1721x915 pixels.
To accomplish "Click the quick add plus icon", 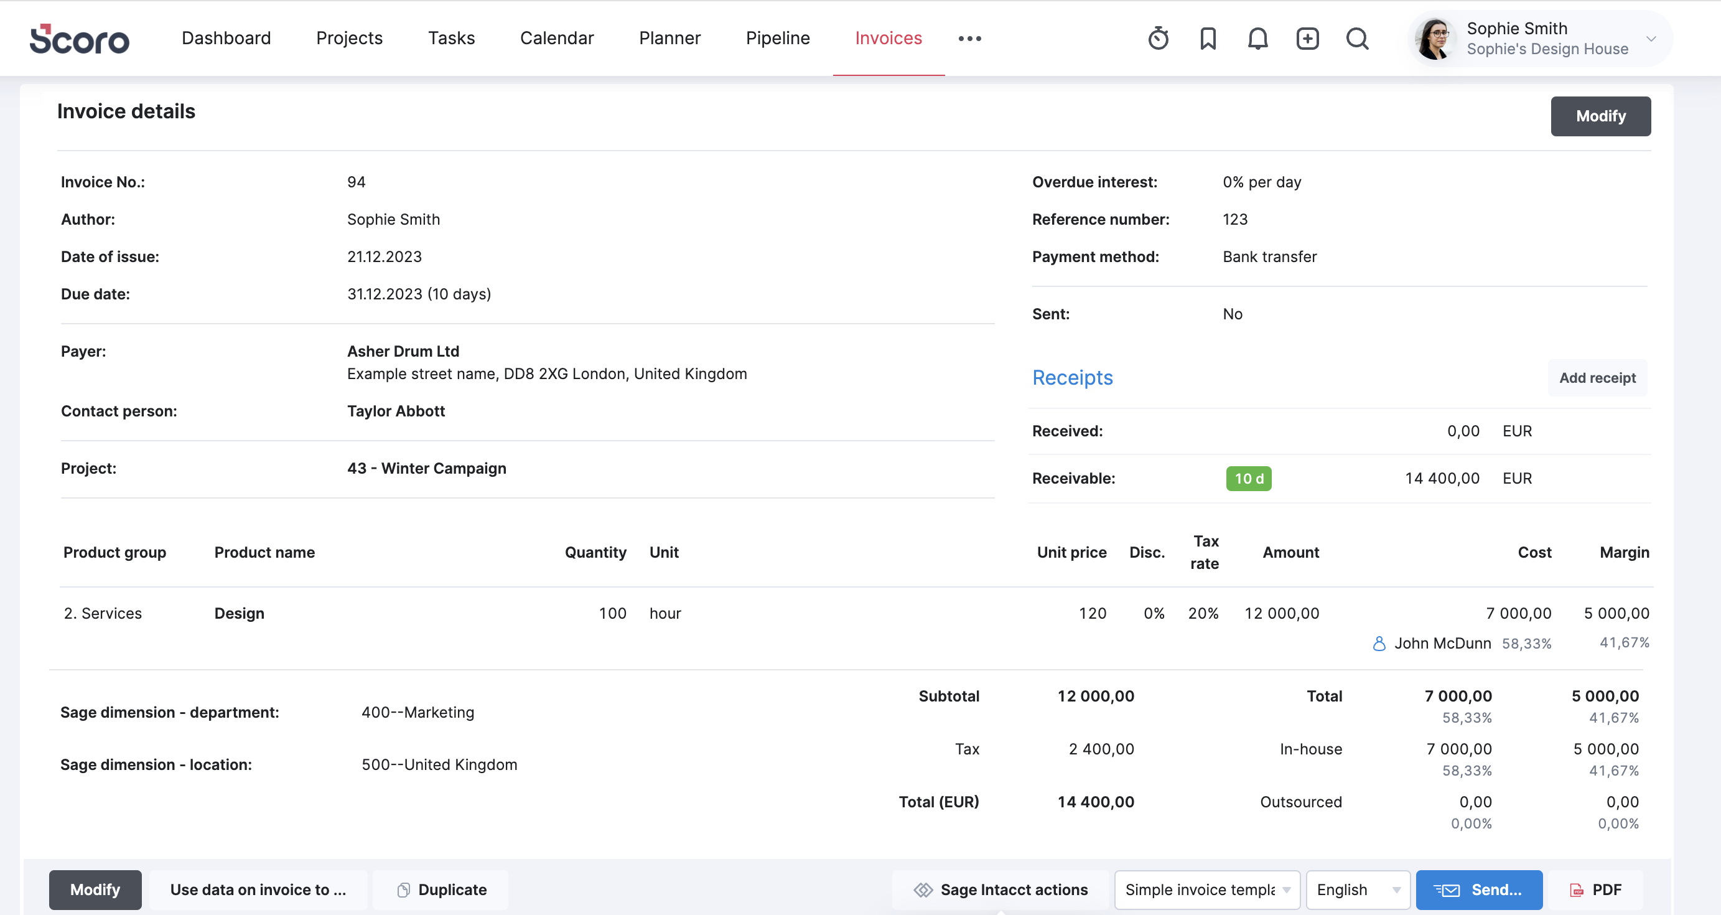I will click(x=1307, y=39).
